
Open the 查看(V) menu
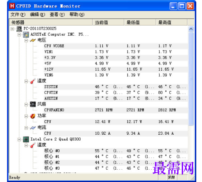click(x=57, y=15)
